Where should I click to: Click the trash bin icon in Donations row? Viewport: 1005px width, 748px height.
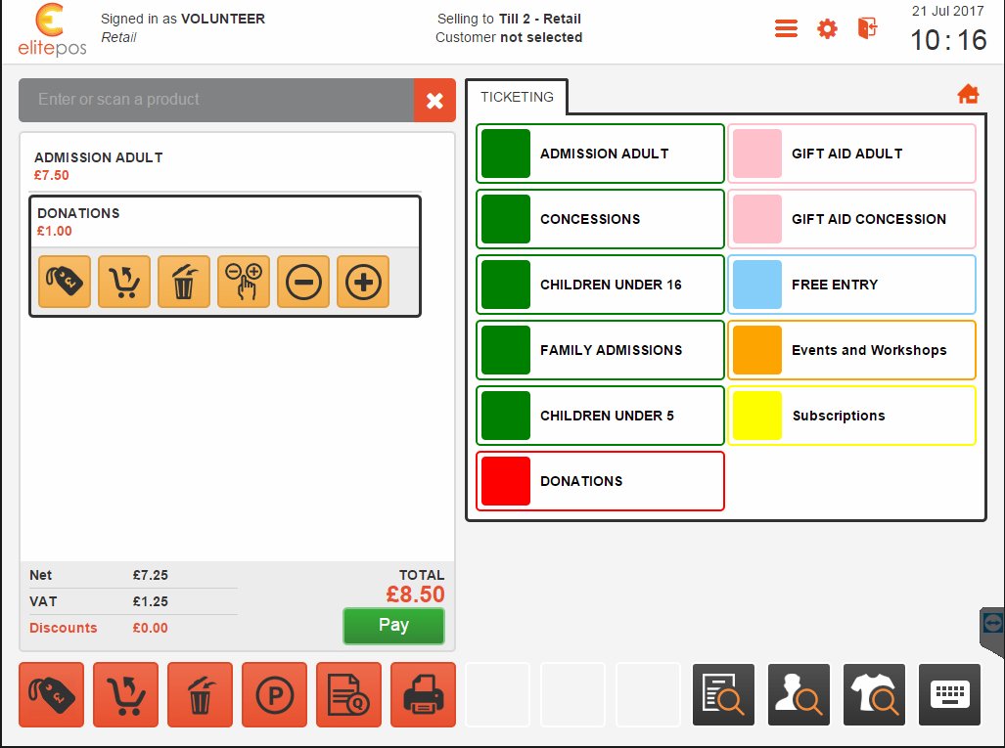[184, 282]
